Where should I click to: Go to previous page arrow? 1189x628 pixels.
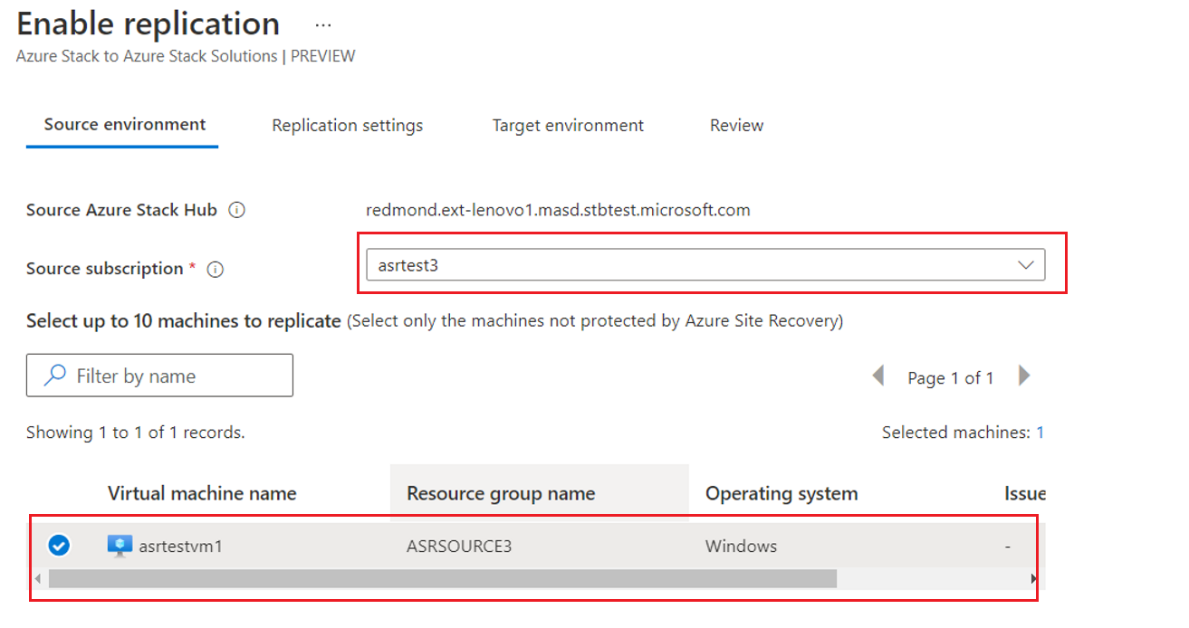(877, 376)
